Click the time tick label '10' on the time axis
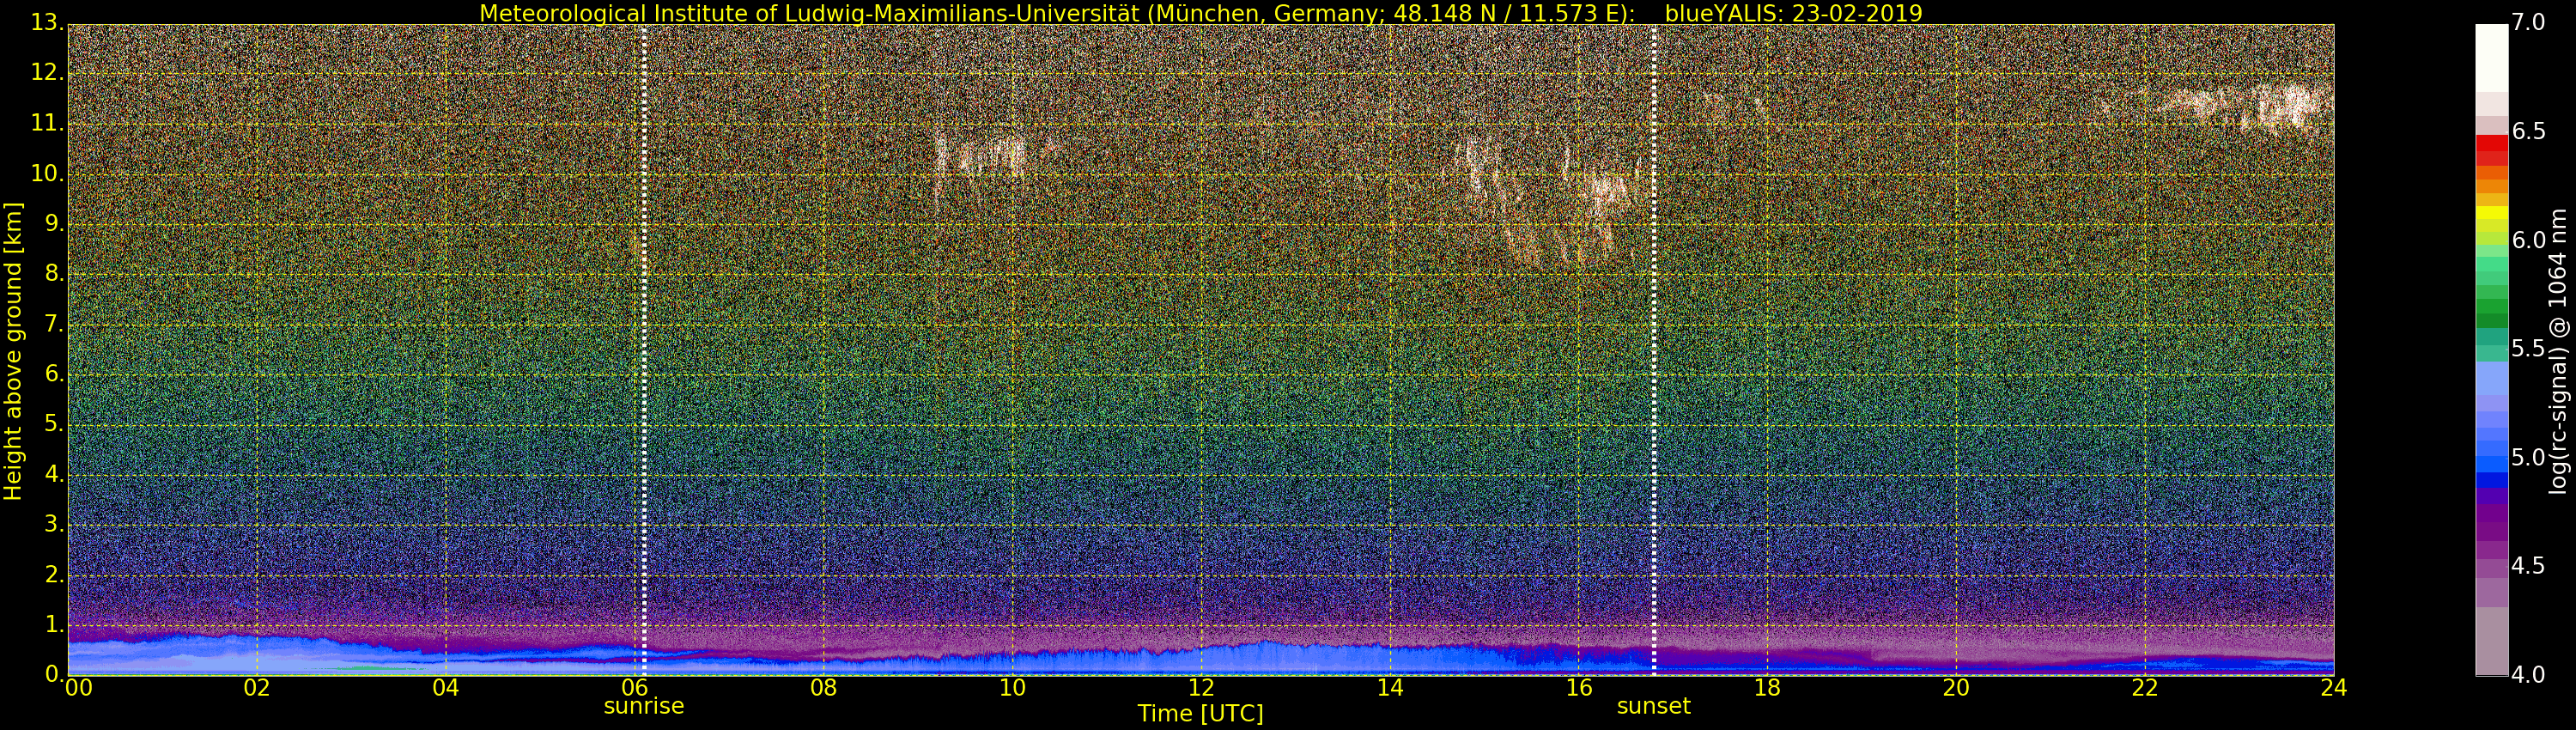Screen dimensions: 2576x730 (x=1012, y=688)
